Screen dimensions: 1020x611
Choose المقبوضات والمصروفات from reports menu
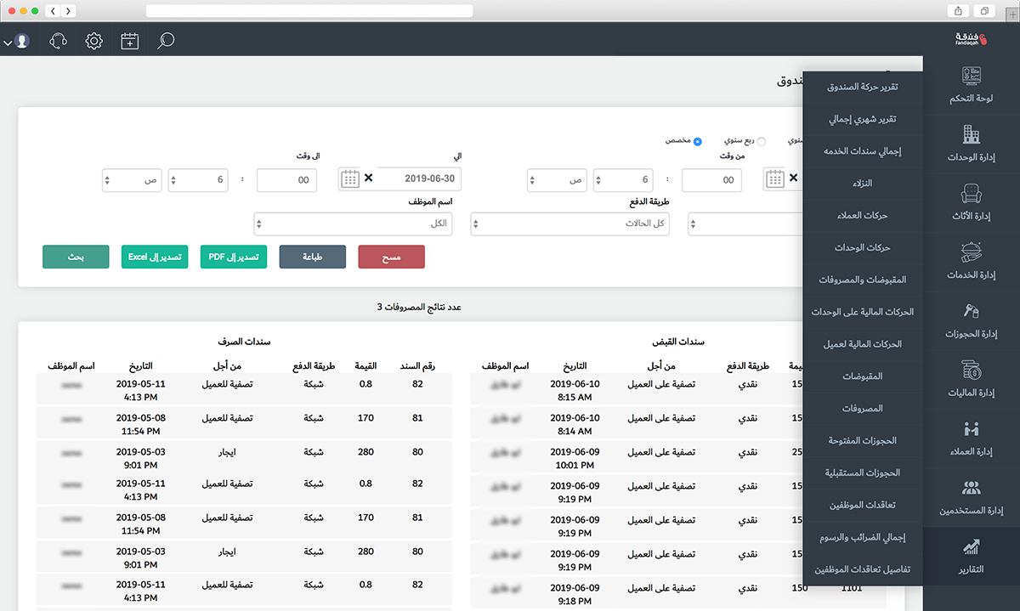click(x=863, y=280)
